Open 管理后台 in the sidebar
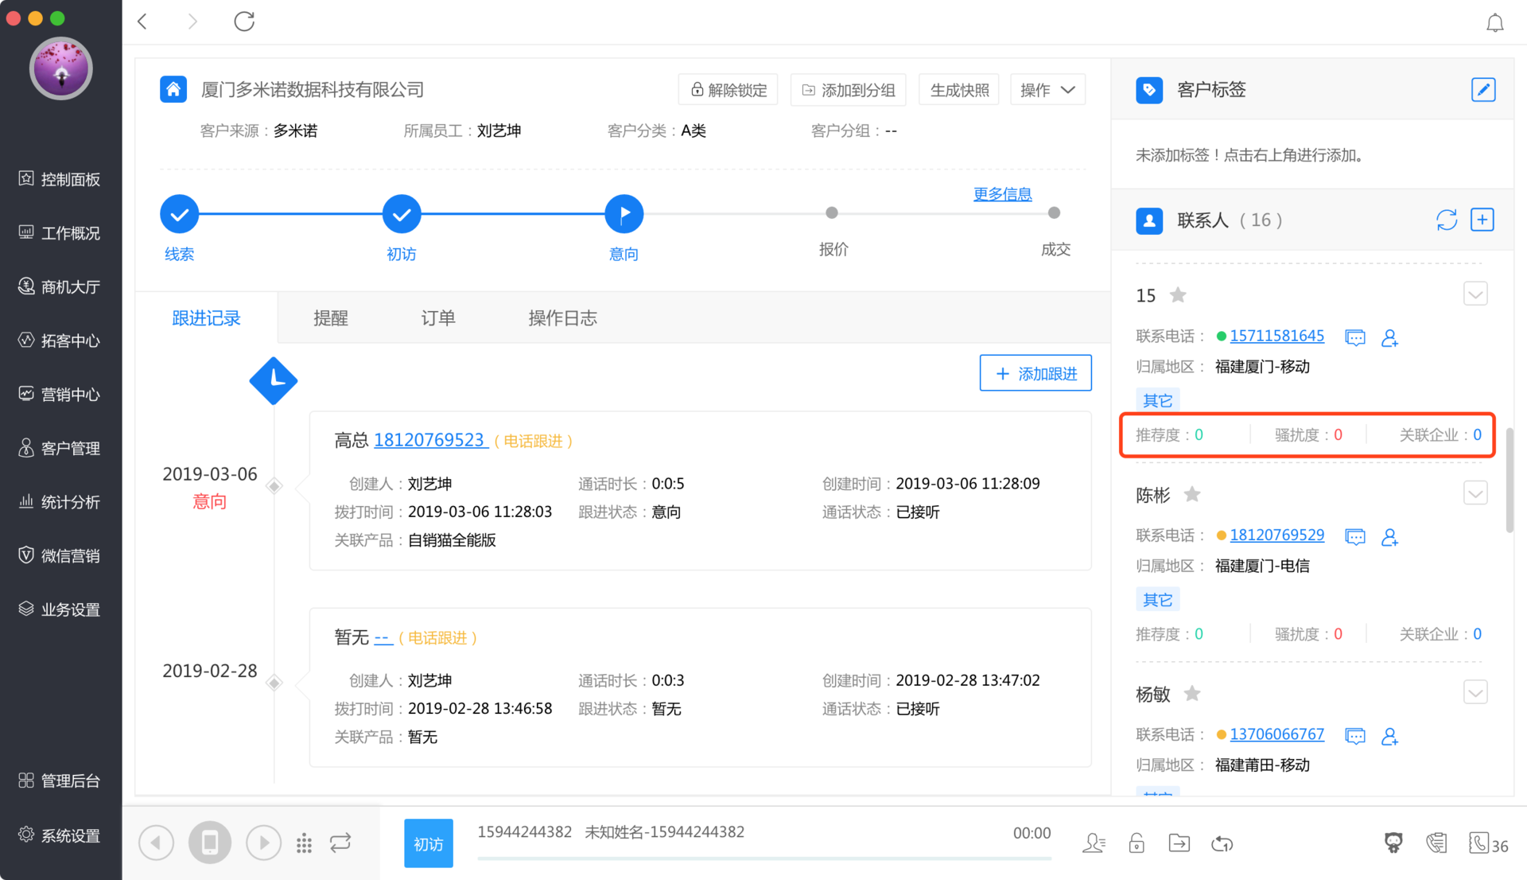Image resolution: width=1527 pixels, height=880 pixels. [x=60, y=781]
